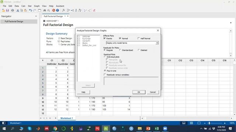Click the grid view icon in status bar

(x=191, y=123)
